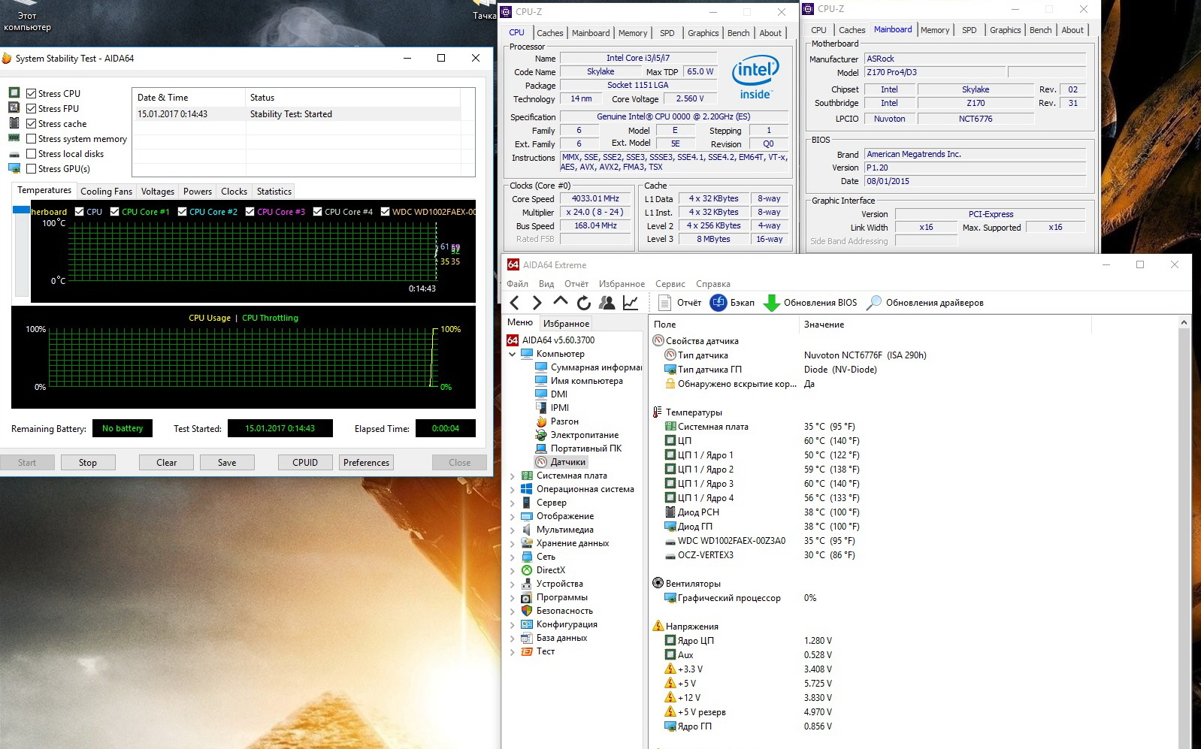The image size is (1201, 749).
Task: Click the Тест icon in tree
Action: (x=527, y=651)
